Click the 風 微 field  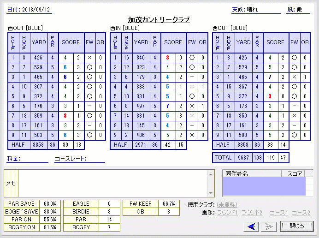298,10
